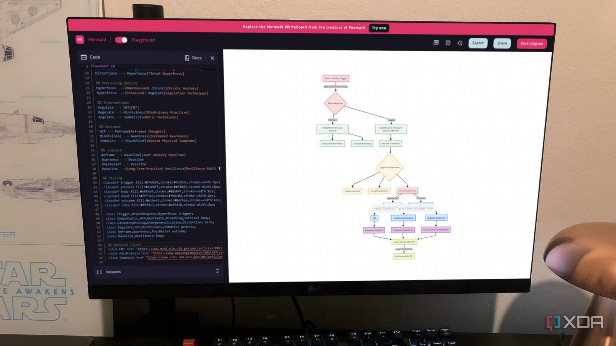
Task: Toggle the Playground switch
Action: pos(121,40)
